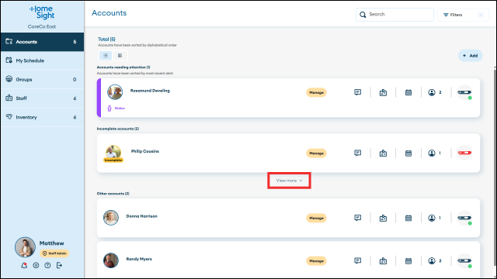Open Rosamund Develing's calendar icon
The height and width of the screenshot is (279, 497).
point(408,93)
